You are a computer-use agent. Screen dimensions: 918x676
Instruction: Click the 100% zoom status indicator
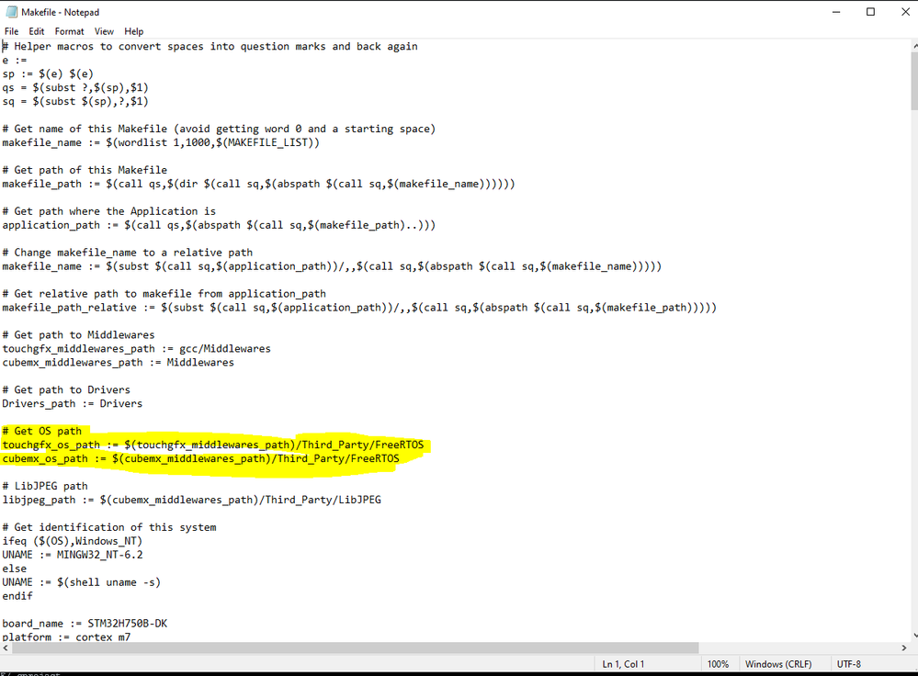(718, 664)
